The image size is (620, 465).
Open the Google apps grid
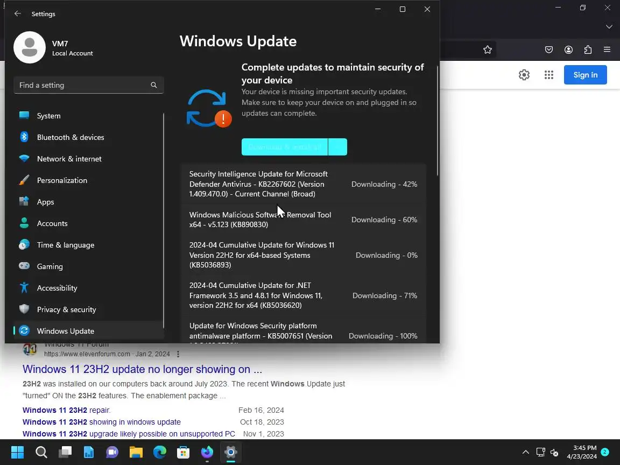(549, 75)
